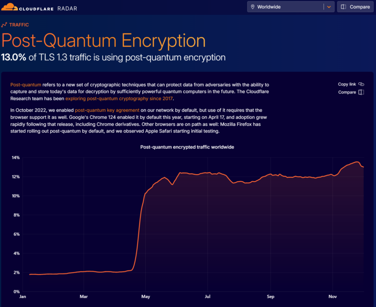376x307 pixels.
Task: Click the chart line at its November peak
Action: coord(357,162)
